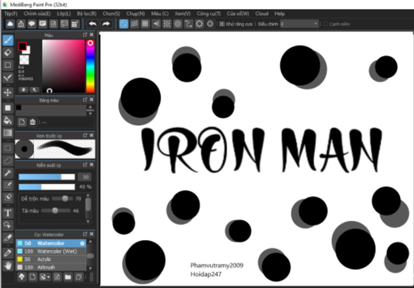414x288 pixels.
Task: Click the brush folder icon below the brush list
Action: click(68, 277)
